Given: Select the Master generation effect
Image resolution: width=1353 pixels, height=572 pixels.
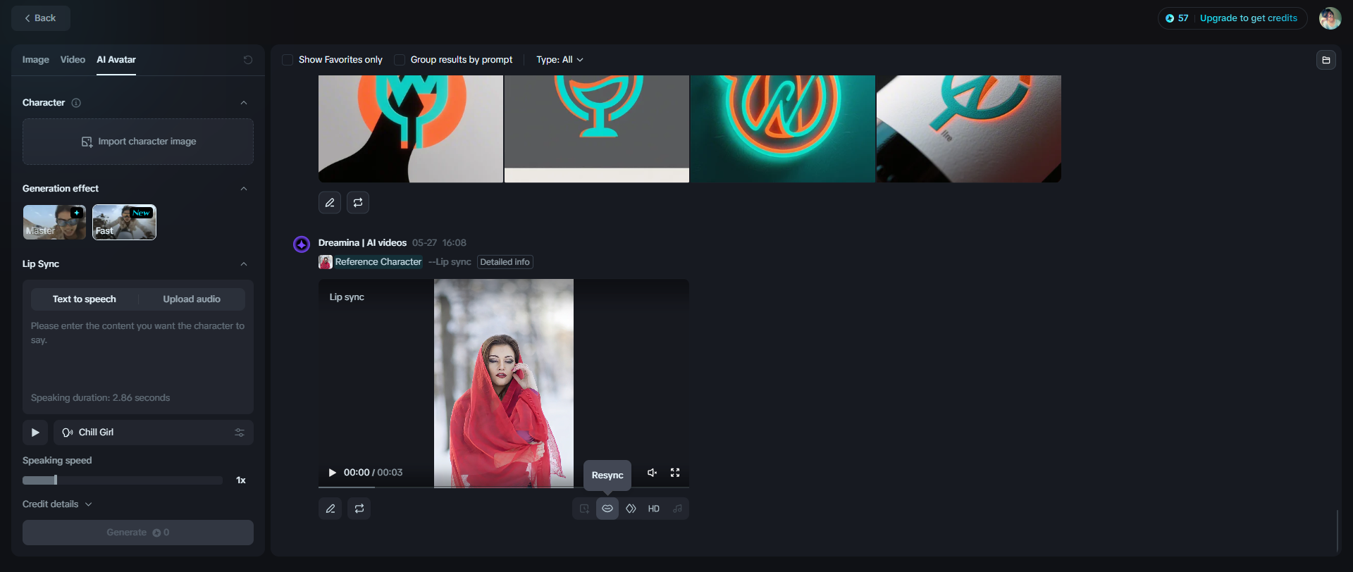Looking at the screenshot, I should click(x=54, y=223).
